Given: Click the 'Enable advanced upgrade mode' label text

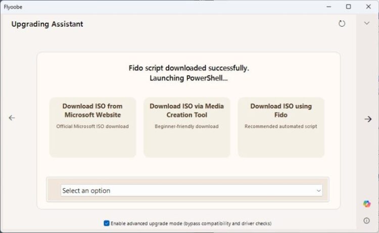Looking at the screenshot, I should tap(191, 223).
